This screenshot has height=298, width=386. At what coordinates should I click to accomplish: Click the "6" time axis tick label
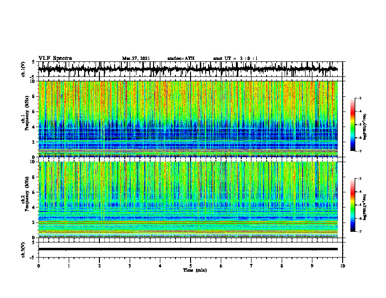point(221,266)
